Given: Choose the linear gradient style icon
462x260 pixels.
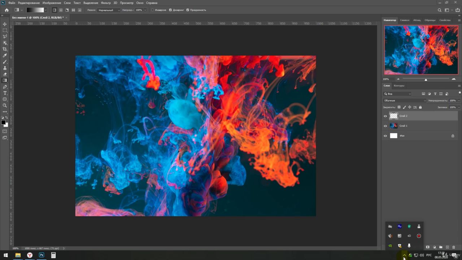Looking at the screenshot, I should click(x=55, y=10).
